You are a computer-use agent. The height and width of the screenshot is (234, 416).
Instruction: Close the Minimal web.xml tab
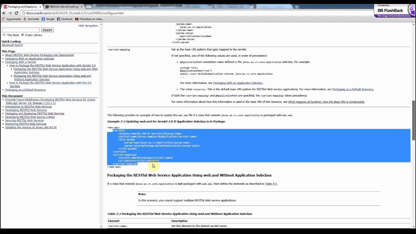[82, 6]
